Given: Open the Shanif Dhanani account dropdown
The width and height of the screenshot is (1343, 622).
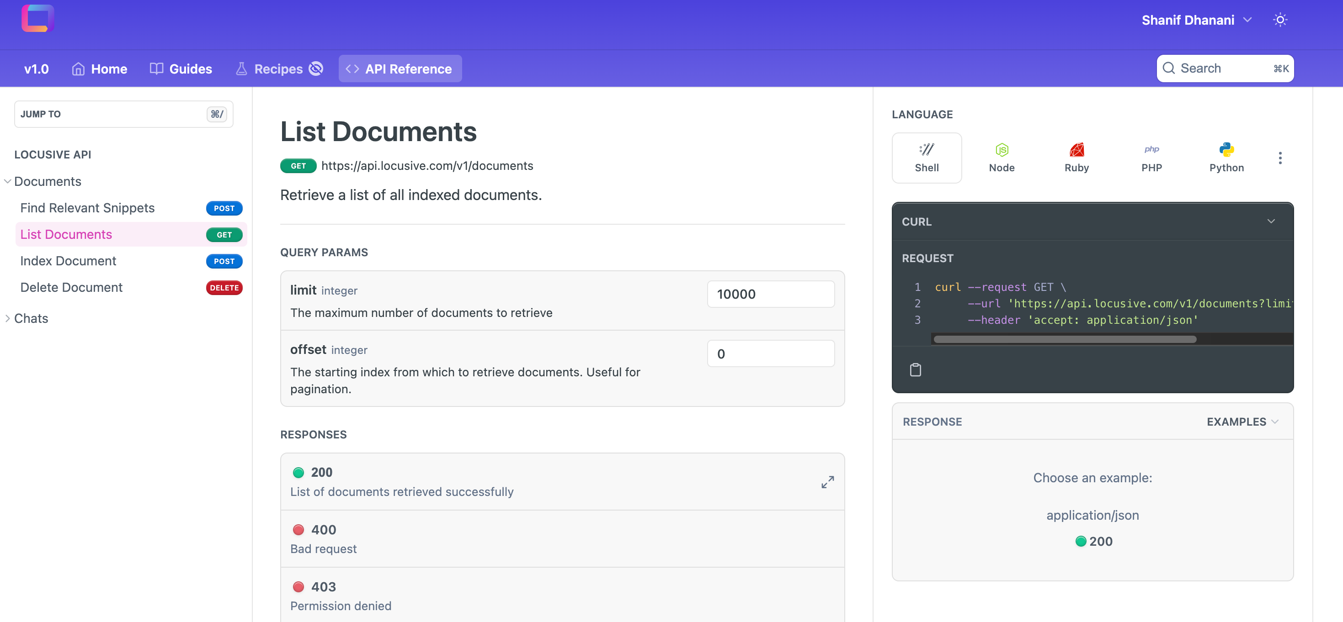Looking at the screenshot, I should pos(1196,20).
